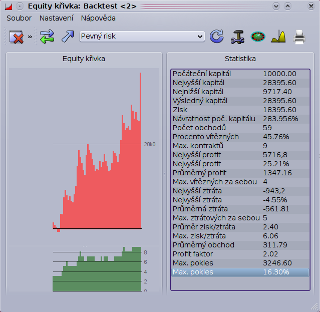Screen dimensions: 320x312
Task: Select the Nejvyšší ztráta -4.55% row
Action: 240,200
